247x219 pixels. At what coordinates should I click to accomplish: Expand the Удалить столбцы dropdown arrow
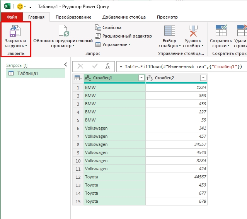tap(203, 46)
